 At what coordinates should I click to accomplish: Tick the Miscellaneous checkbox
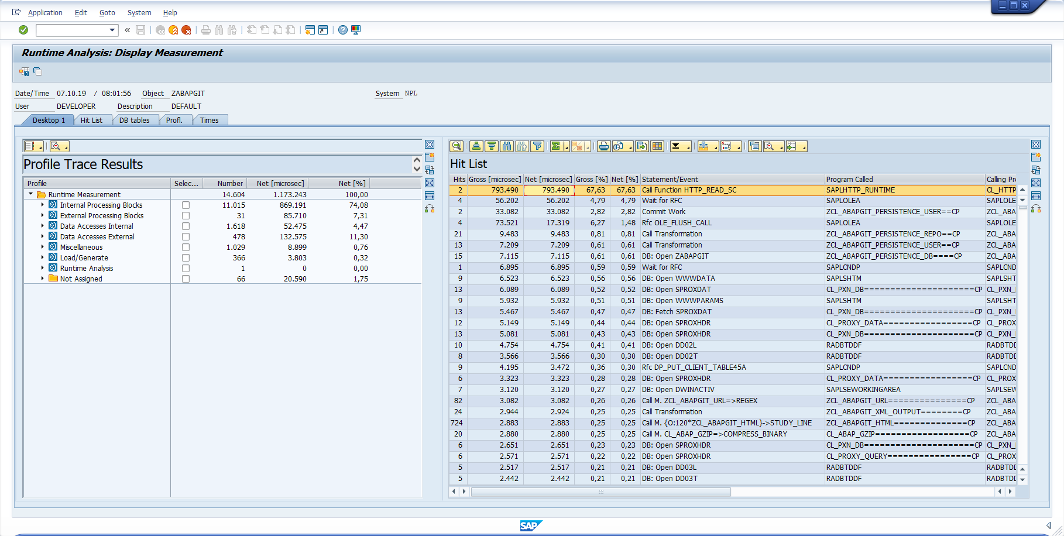point(186,247)
